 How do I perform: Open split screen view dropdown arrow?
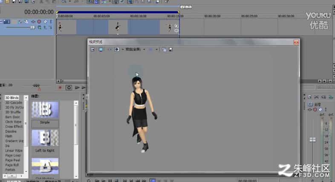pos(123,49)
